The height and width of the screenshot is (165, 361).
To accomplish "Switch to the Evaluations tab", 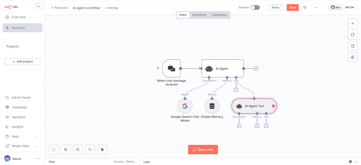I will coord(219,15).
